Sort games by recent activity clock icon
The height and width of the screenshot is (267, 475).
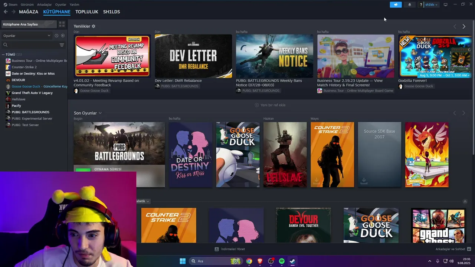point(56,36)
